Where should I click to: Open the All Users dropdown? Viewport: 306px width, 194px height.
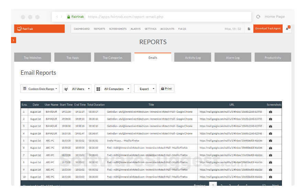tap(77, 89)
